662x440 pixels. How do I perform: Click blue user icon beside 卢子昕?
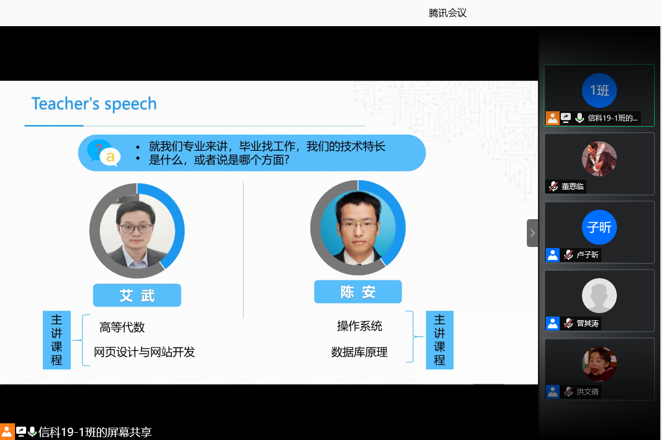tap(552, 255)
